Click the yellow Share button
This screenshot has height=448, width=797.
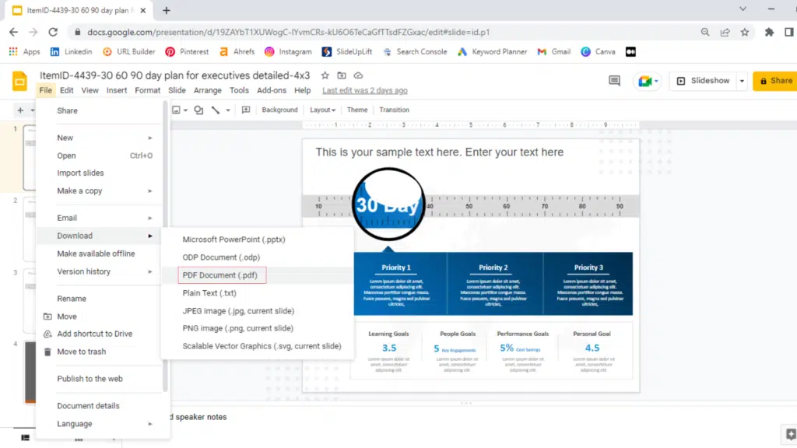pyautogui.click(x=774, y=81)
